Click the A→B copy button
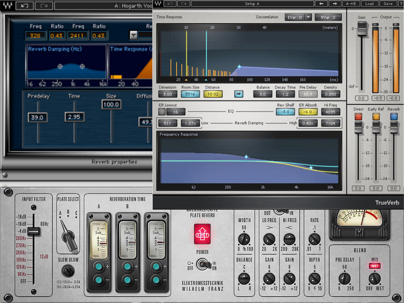Image resolution: width=404 pixels, height=303 pixels. point(351,4)
